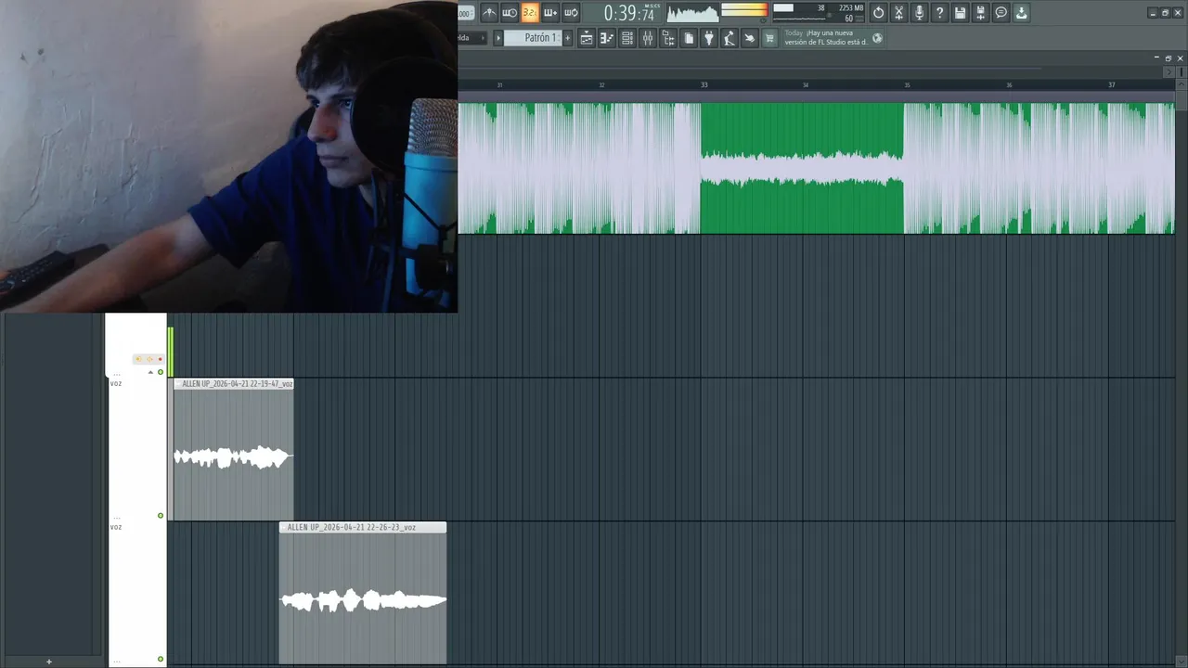Click the 22-19-47 clip waveform
The image size is (1188, 668).
coord(233,457)
